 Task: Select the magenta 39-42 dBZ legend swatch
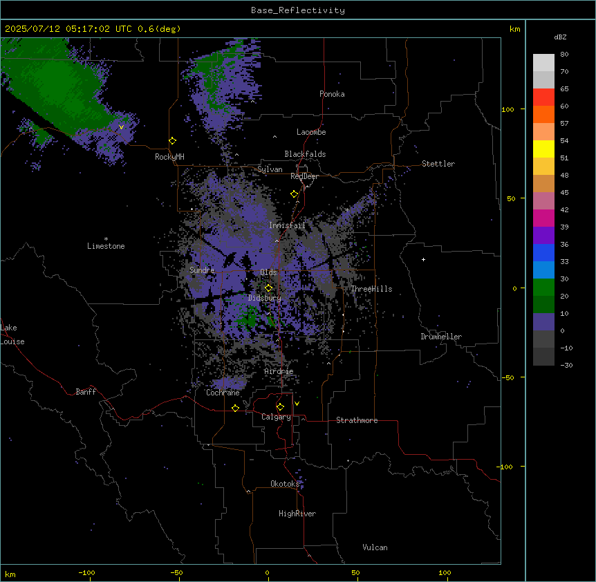543,218
